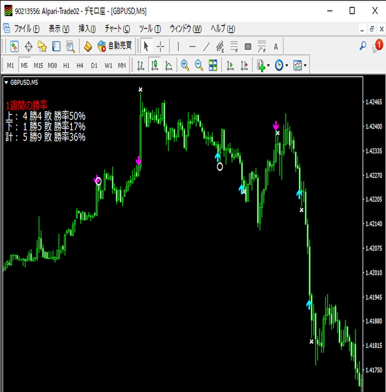Toggle the 自動売買 auto-trading button
This screenshot has width=386, height=392.
(x=115, y=46)
